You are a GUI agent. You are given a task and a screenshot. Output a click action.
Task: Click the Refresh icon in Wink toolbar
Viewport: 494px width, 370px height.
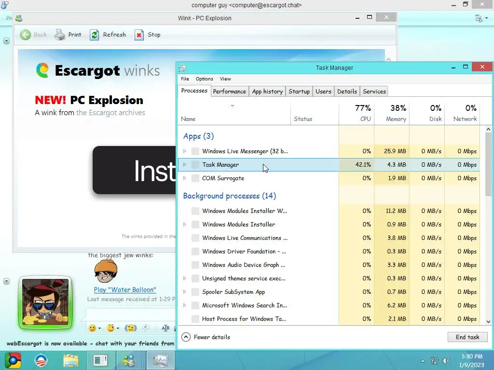[x=94, y=35]
